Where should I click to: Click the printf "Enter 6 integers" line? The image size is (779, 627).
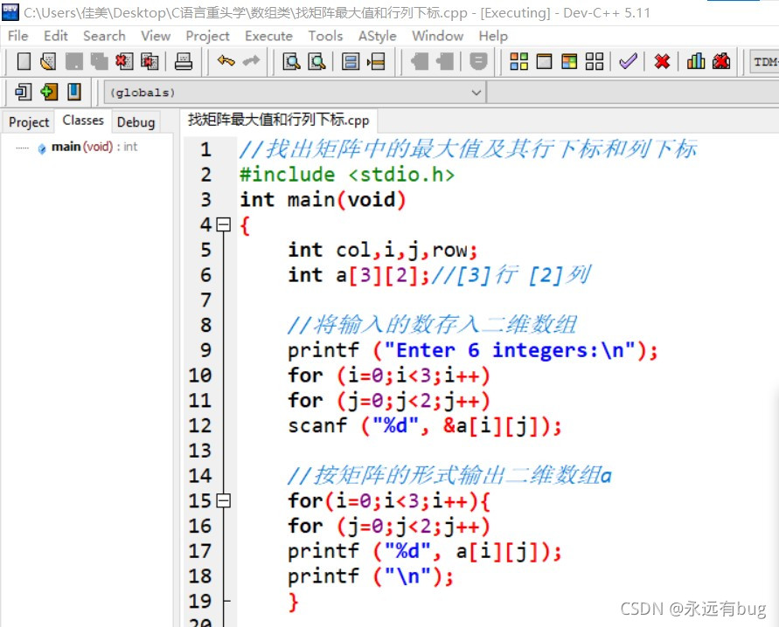[472, 350]
